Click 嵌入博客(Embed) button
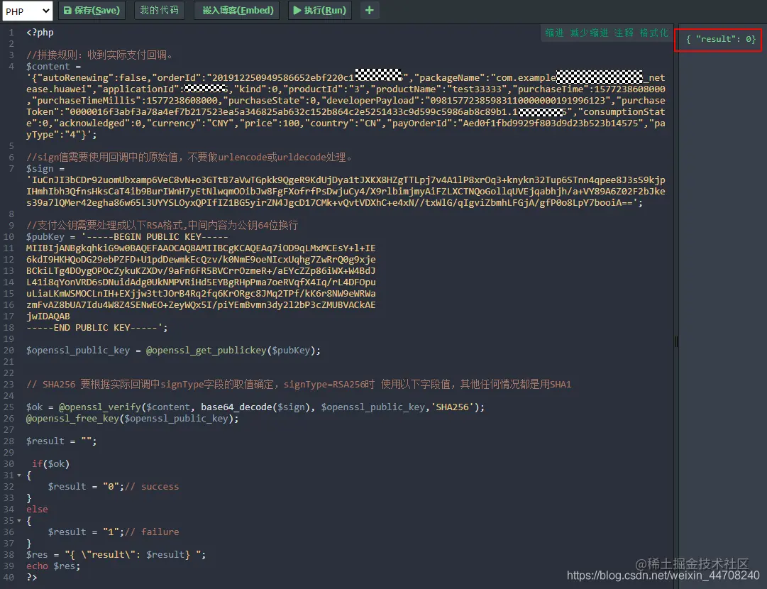The width and height of the screenshot is (767, 589). click(x=237, y=10)
